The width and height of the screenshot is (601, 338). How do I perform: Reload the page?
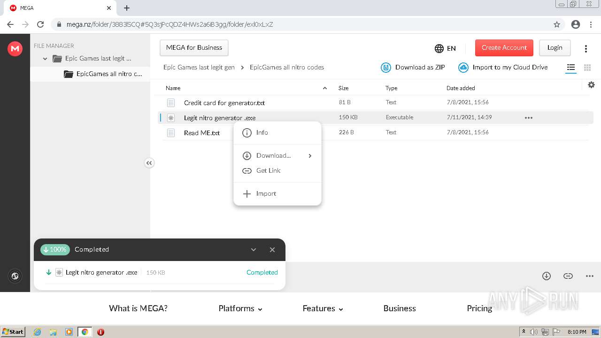pyautogui.click(x=40, y=24)
